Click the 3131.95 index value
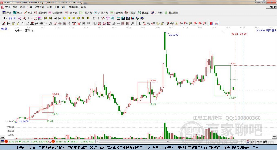The height and width of the screenshot is (150, 277). pyautogui.click(x=13, y=142)
